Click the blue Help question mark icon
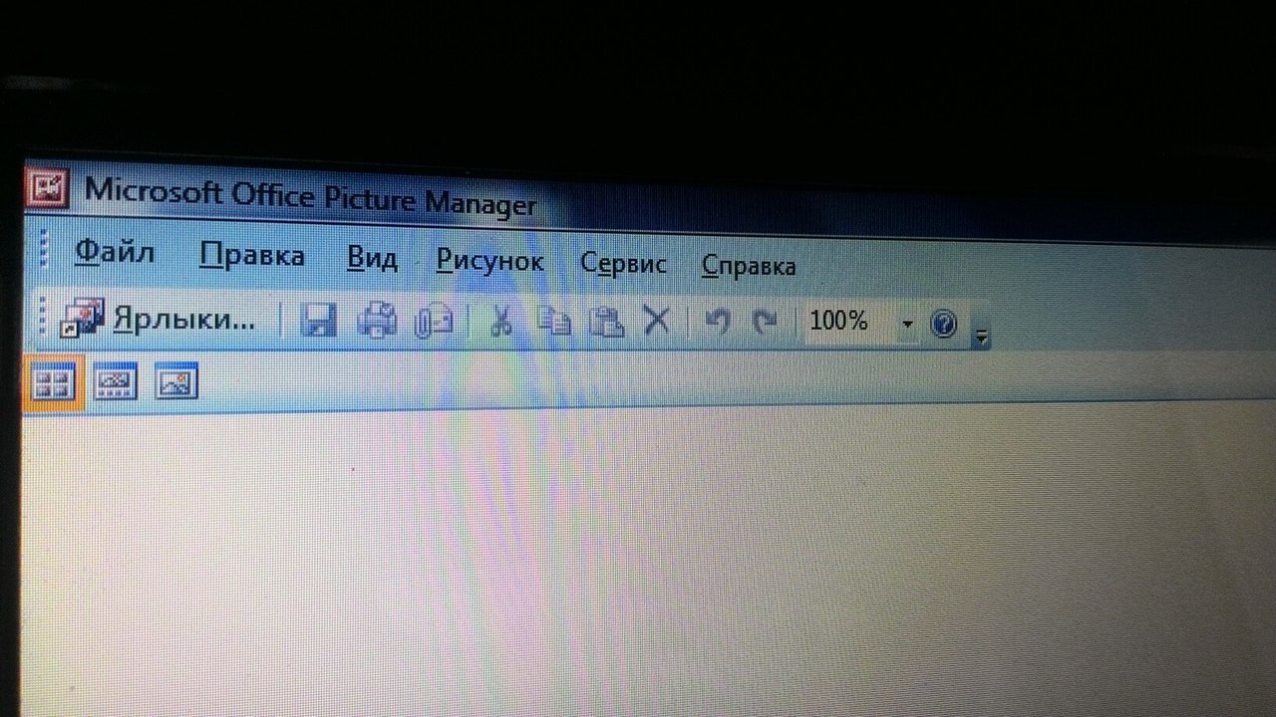1276x717 pixels. [x=943, y=324]
